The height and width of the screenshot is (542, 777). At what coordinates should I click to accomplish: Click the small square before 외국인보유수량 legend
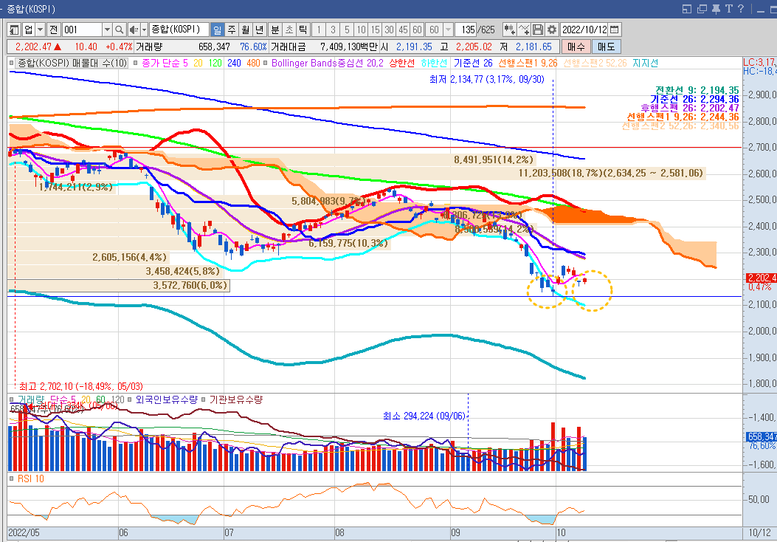click(x=130, y=399)
